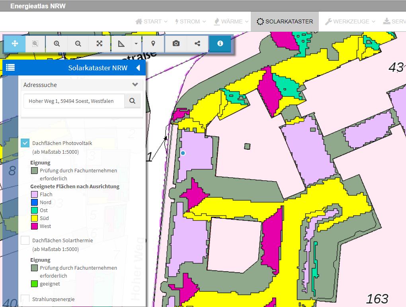406x307 pixels.
Task: Open the STROM menu
Action: 190,21
